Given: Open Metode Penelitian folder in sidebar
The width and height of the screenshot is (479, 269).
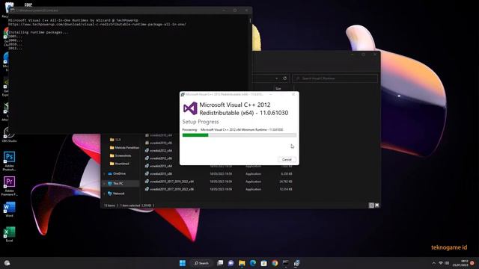Looking at the screenshot, I should 124,148.
